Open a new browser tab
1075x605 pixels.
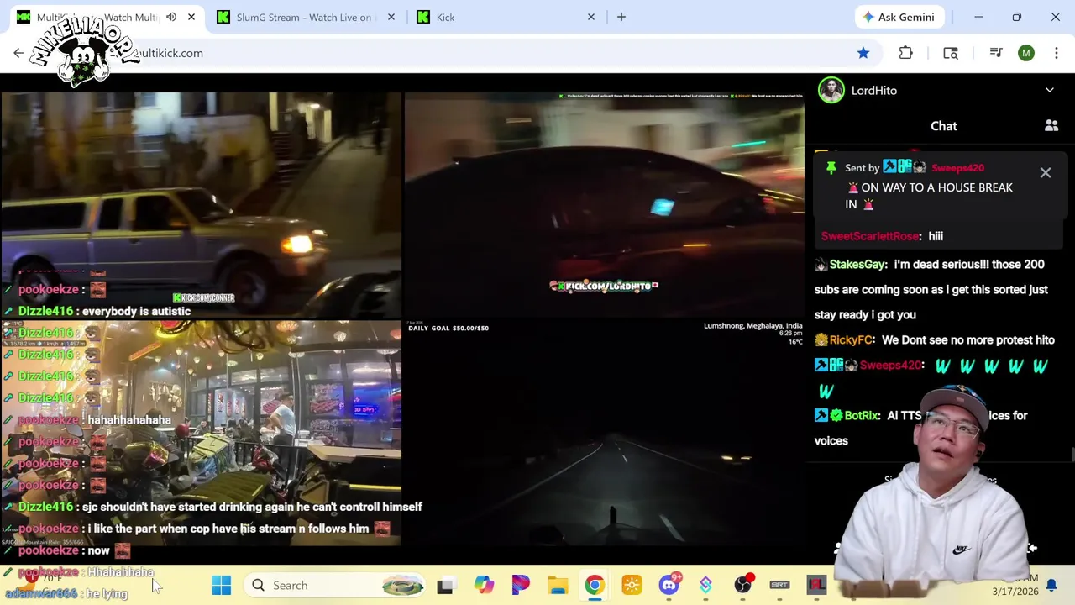point(621,17)
